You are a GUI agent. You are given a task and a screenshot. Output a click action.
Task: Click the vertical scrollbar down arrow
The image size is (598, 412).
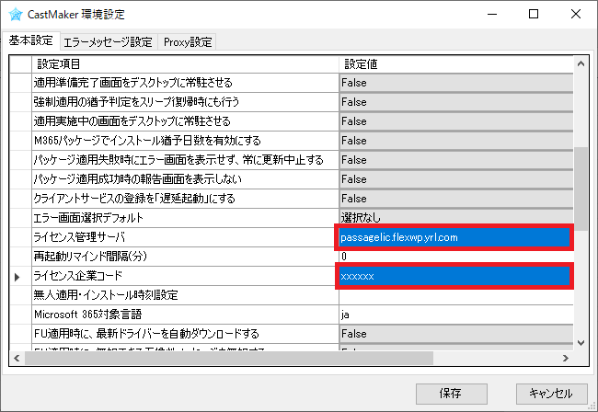click(581, 343)
